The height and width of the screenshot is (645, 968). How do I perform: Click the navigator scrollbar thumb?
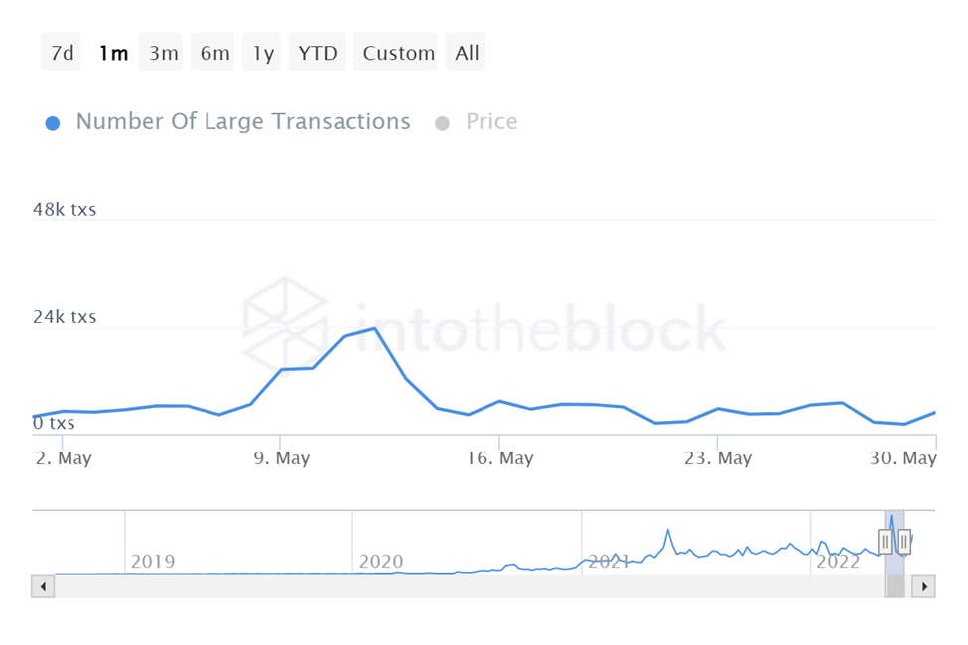point(895,586)
